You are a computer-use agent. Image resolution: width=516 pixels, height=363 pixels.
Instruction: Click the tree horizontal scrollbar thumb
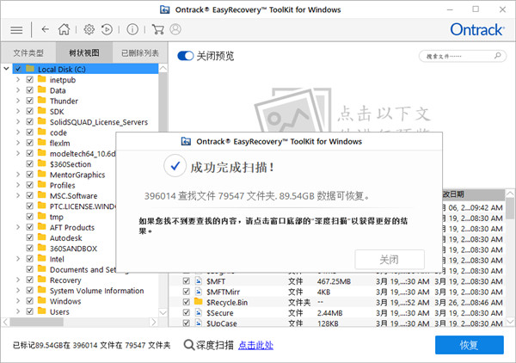[x=36, y=322]
